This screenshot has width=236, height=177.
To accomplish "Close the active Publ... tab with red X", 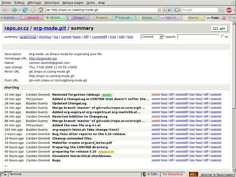I will coord(224,18).
